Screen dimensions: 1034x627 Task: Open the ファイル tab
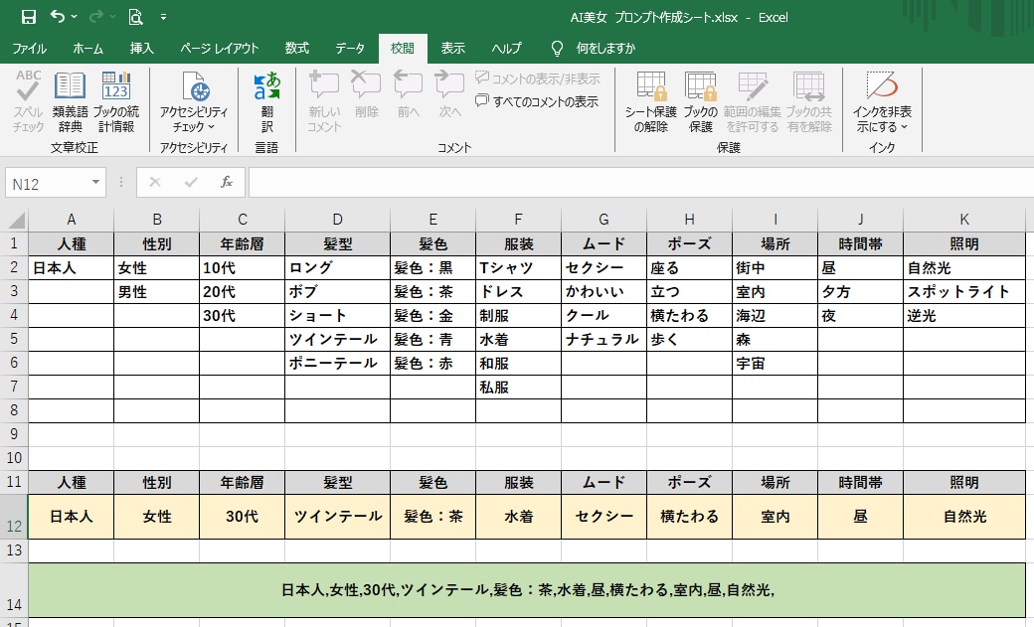[x=29, y=48]
